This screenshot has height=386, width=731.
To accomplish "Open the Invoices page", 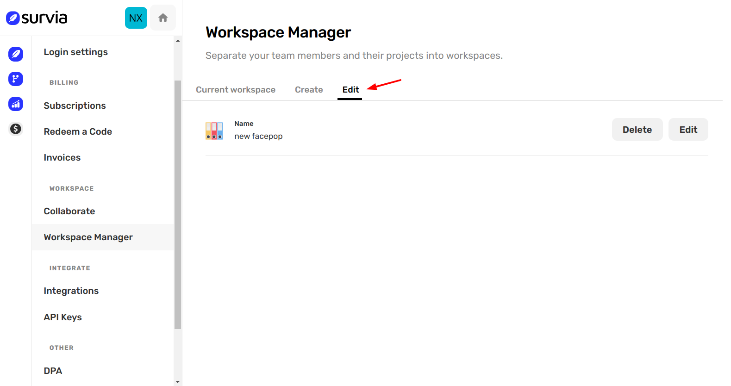I will pyautogui.click(x=62, y=157).
